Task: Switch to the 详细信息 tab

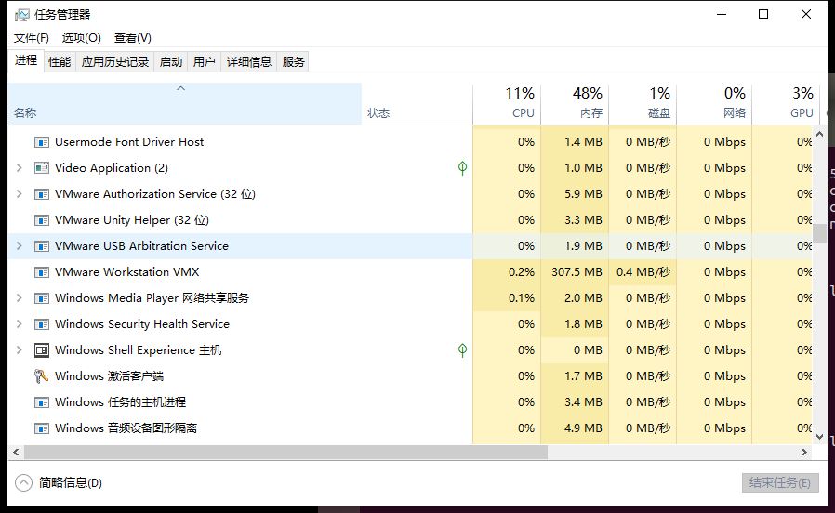Action: [249, 61]
